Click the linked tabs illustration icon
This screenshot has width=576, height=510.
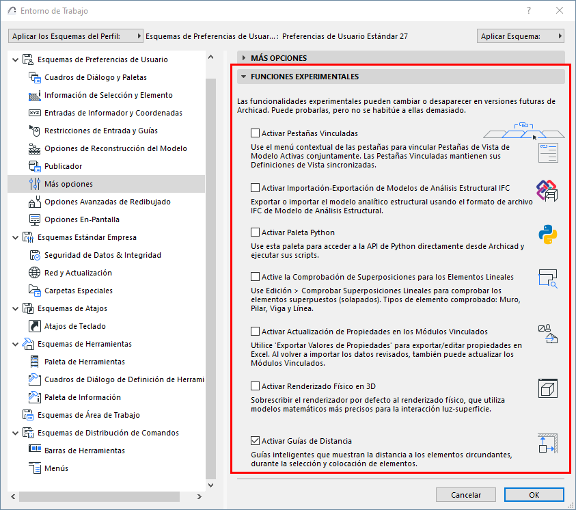[x=524, y=131]
